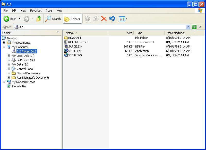Screen dimensions: 206x150
Task: Open the Search pane
Action: coord(53,19)
